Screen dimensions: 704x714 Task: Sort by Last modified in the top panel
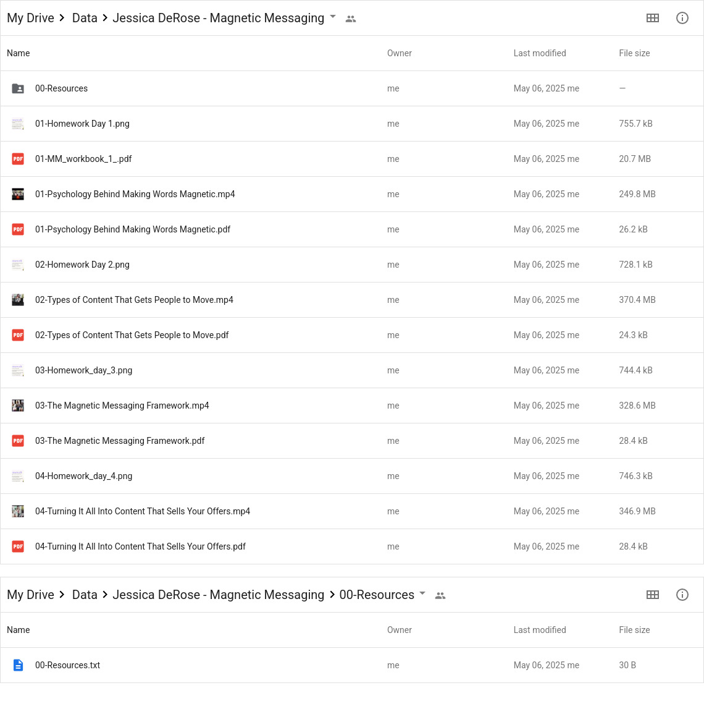(540, 53)
